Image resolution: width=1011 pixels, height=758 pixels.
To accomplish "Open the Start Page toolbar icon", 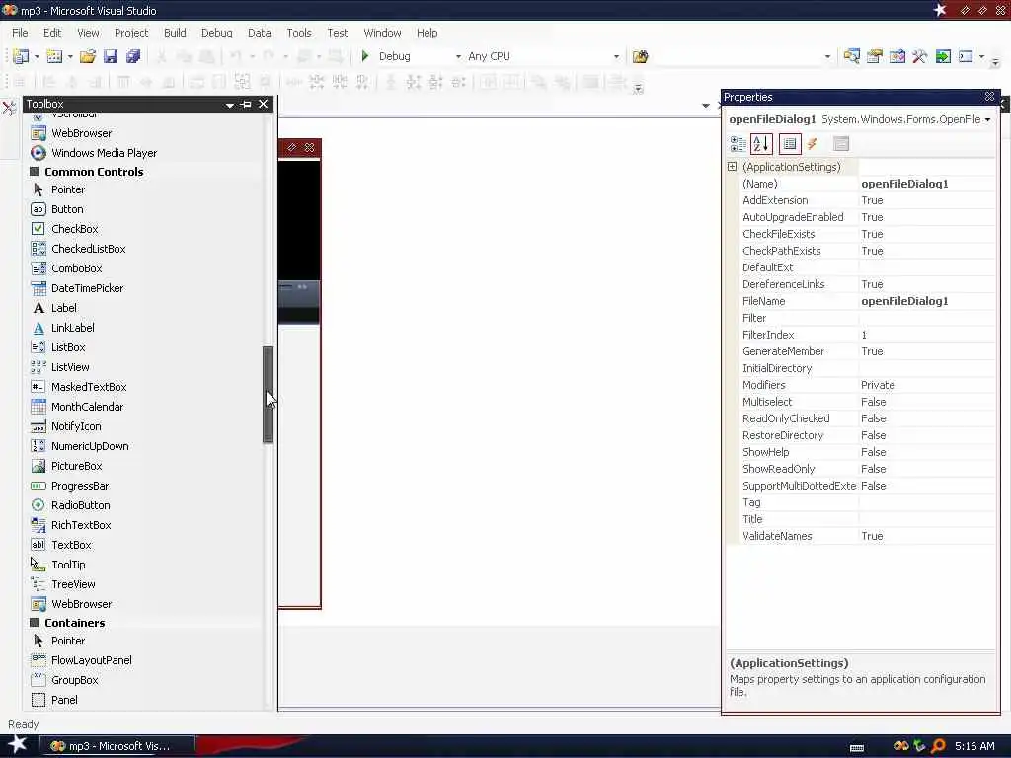I will [943, 56].
